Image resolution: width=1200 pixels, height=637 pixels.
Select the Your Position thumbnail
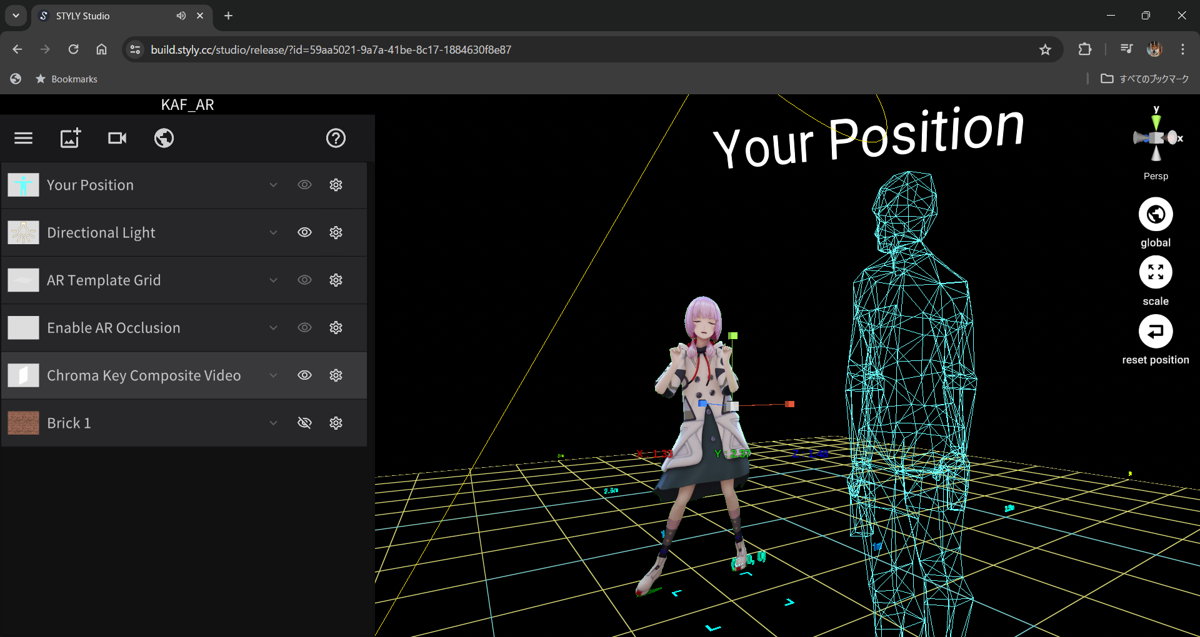click(23, 185)
